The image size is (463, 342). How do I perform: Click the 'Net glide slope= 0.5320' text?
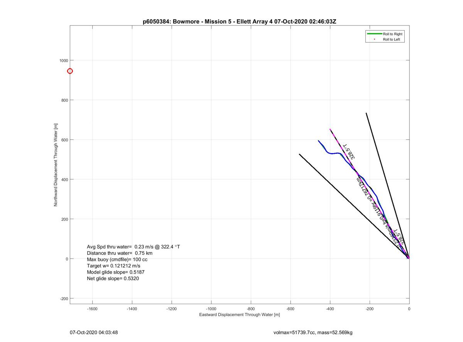113,278
